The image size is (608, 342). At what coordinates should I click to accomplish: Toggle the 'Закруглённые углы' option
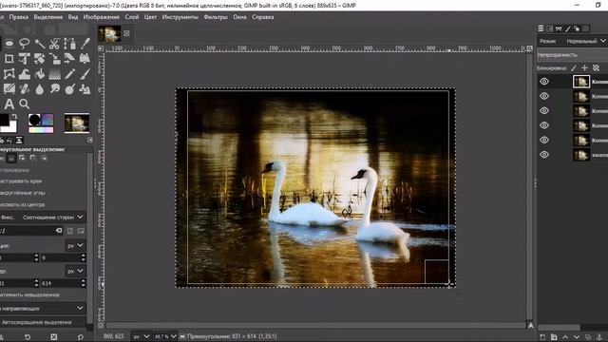pos(23,193)
